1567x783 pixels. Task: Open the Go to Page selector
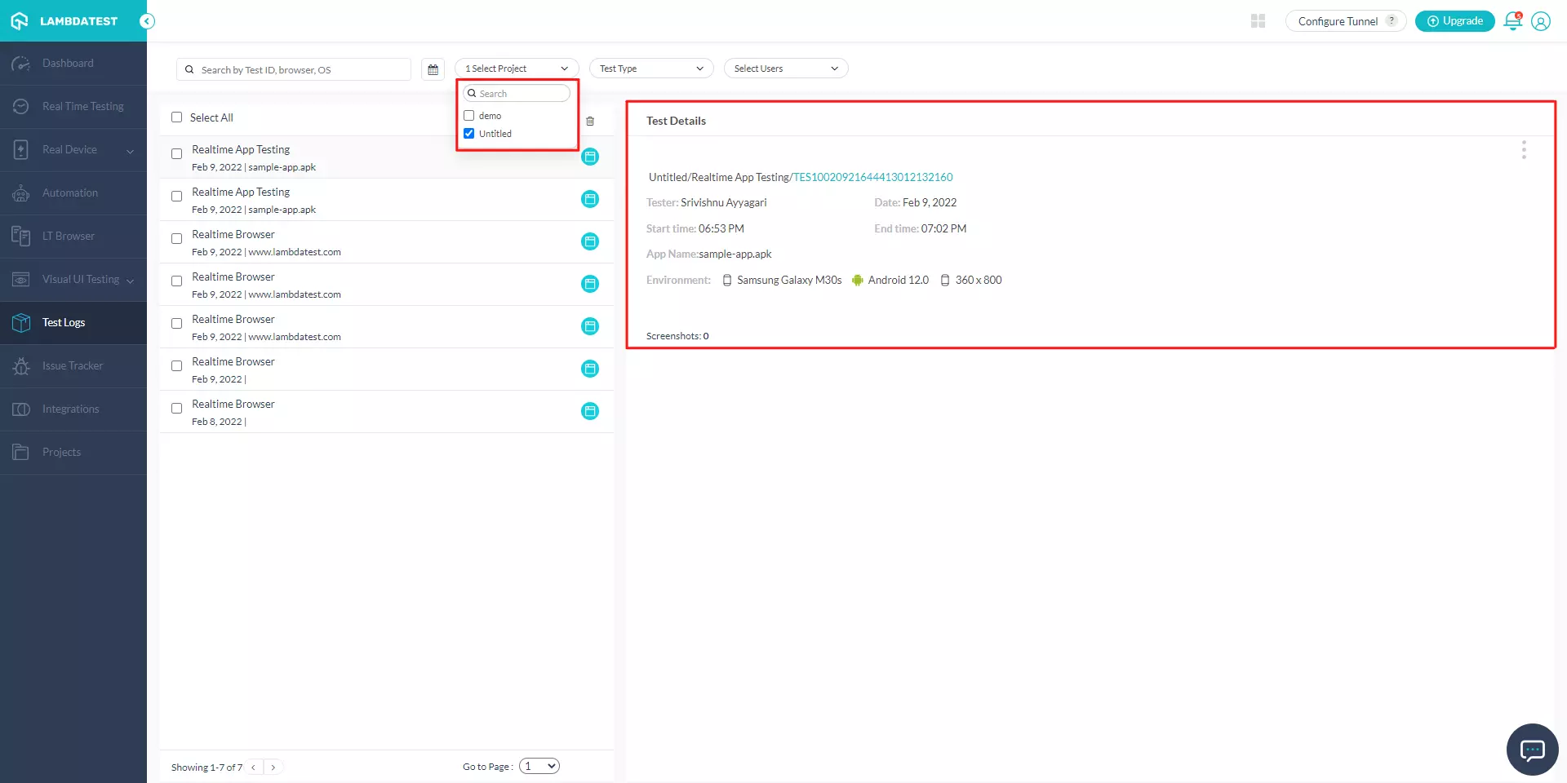pos(539,766)
